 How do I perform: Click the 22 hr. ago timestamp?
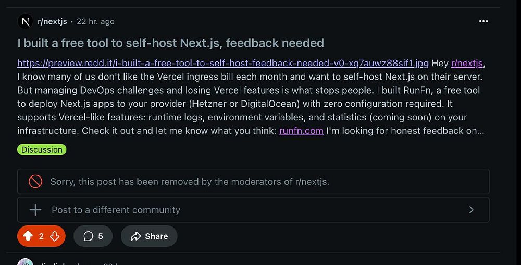pyautogui.click(x=95, y=21)
